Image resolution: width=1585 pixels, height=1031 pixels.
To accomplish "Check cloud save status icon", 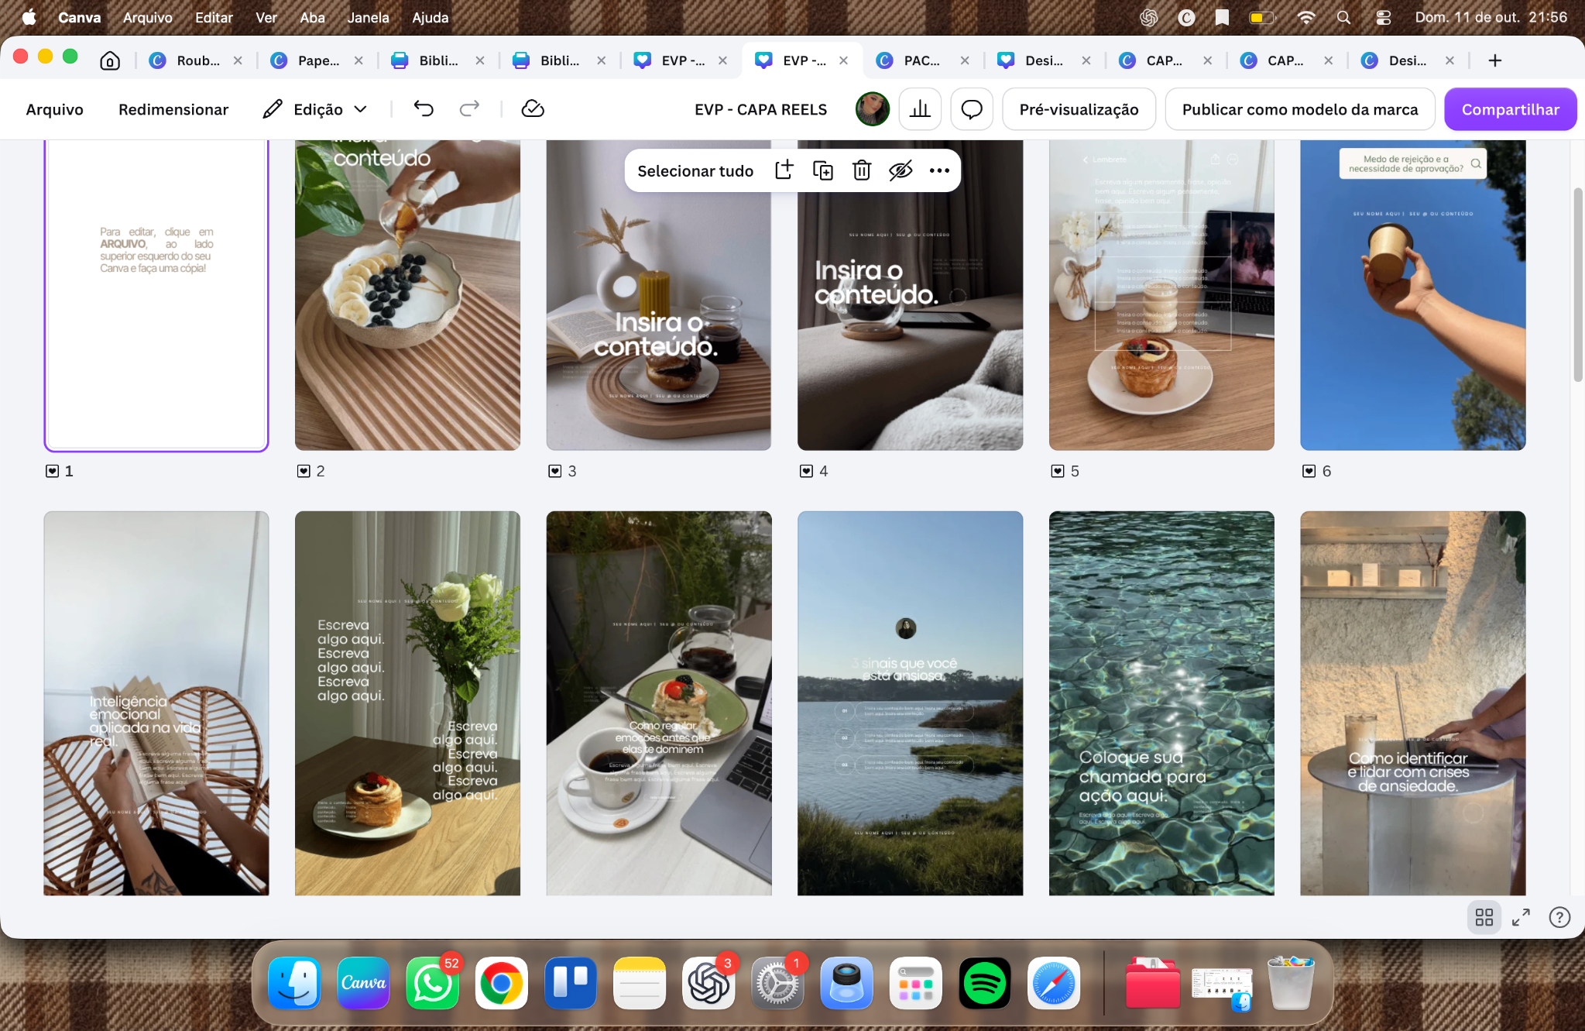I will pos(533,109).
